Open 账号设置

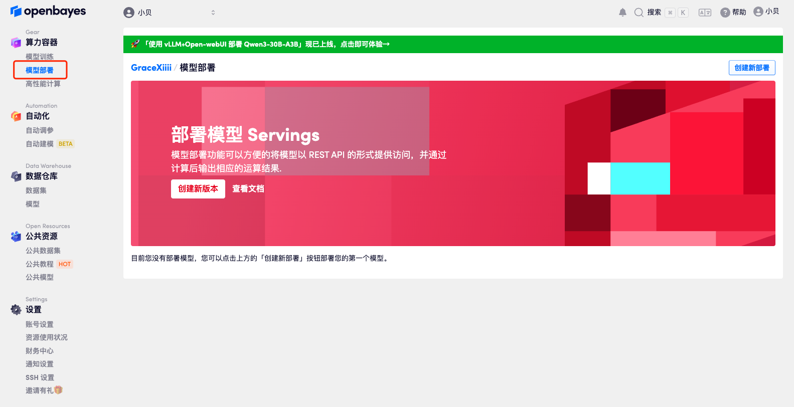click(40, 324)
